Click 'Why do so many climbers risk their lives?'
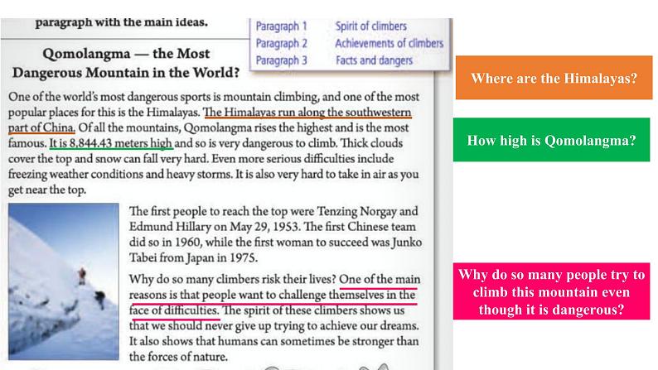This screenshot has height=370, width=658. tap(233, 280)
